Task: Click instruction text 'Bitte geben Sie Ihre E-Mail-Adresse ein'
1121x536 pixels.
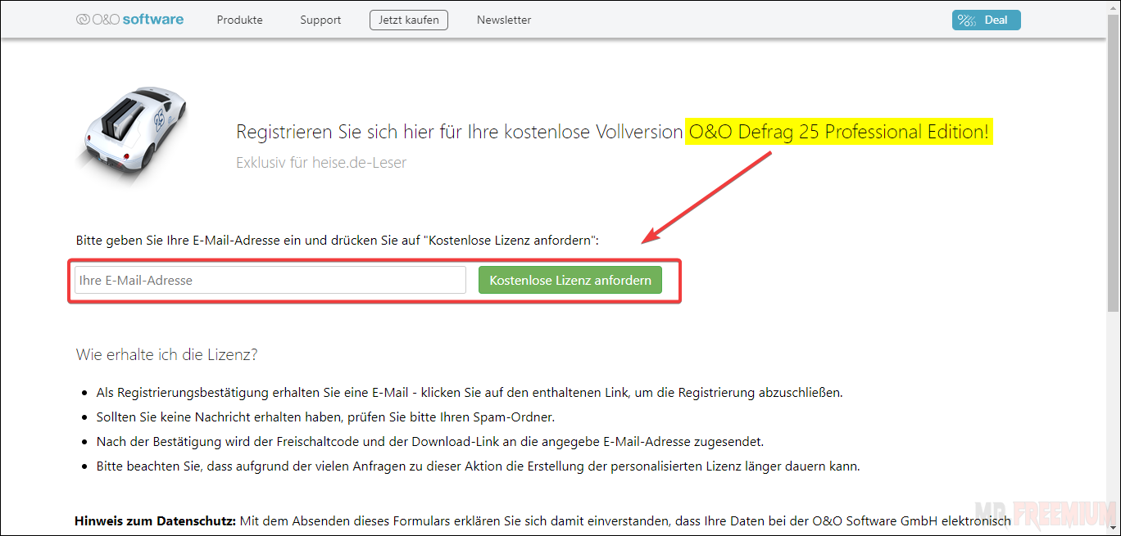Action: pyautogui.click(x=338, y=241)
